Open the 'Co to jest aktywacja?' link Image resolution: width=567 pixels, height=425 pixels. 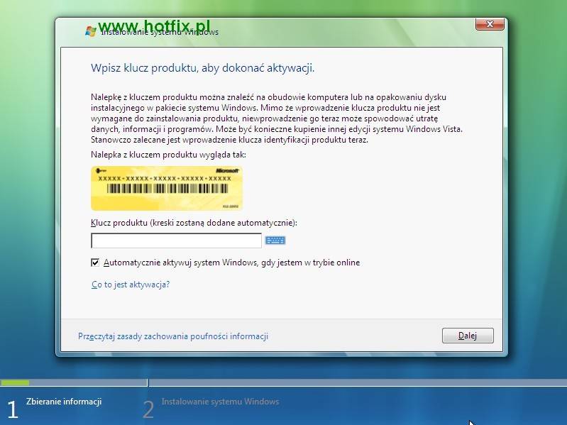(131, 285)
